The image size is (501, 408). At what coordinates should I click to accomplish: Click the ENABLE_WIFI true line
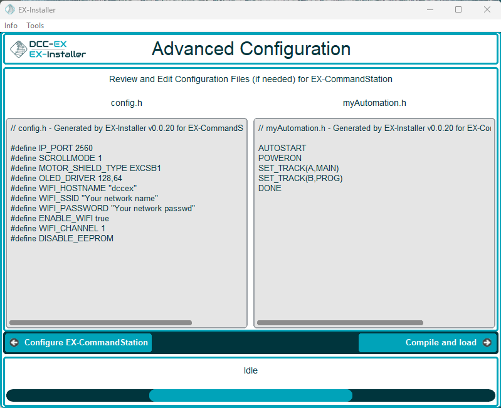60,218
